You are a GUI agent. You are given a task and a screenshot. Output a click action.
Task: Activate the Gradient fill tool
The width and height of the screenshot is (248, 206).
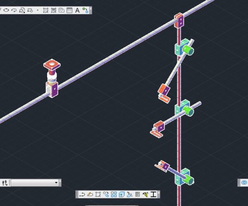tap(54, 10)
